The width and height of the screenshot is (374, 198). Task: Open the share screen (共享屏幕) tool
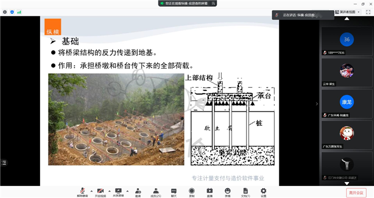tap(118, 193)
